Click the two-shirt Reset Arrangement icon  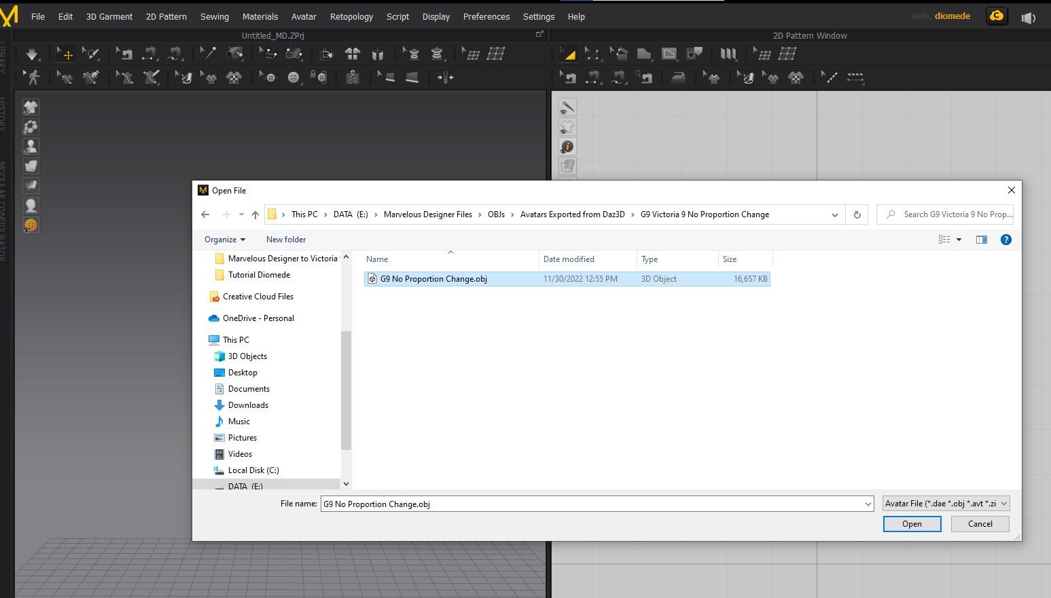coord(353,54)
